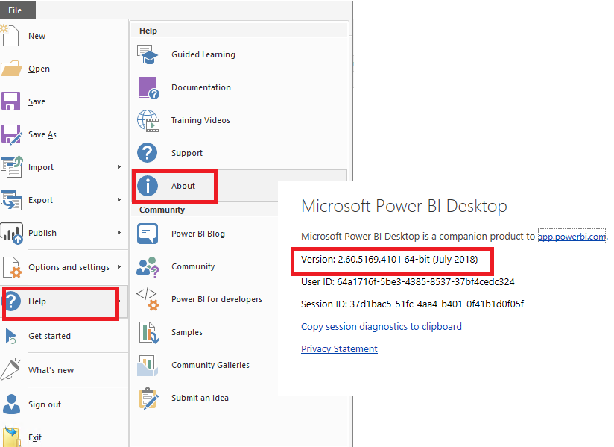
Task: Click the Submit an Idea clipboard icon
Action: (x=149, y=398)
